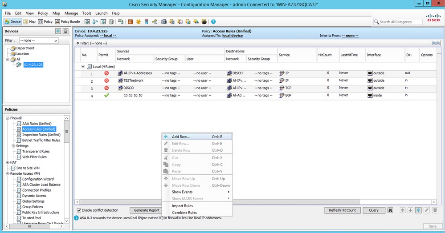Click the Query button

(374, 210)
